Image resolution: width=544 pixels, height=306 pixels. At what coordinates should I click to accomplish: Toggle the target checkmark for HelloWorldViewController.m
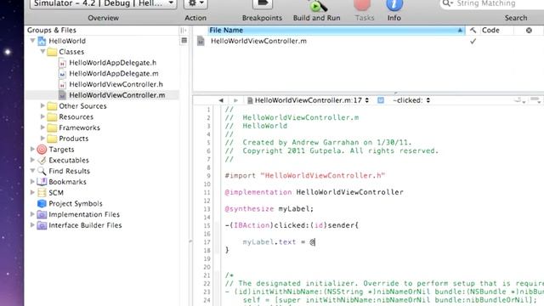tap(473, 41)
